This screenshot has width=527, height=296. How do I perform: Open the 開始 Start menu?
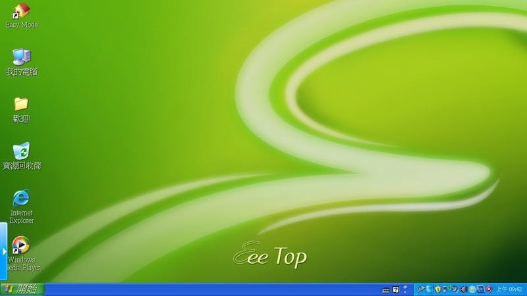pos(22,289)
